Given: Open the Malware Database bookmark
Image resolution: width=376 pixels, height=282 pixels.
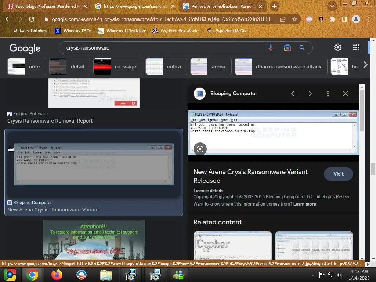Looking at the screenshot, I should coord(31,31).
